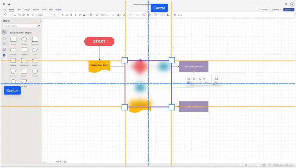Toggle italic text formatting
The image size is (296, 168).
(x=75, y=15)
